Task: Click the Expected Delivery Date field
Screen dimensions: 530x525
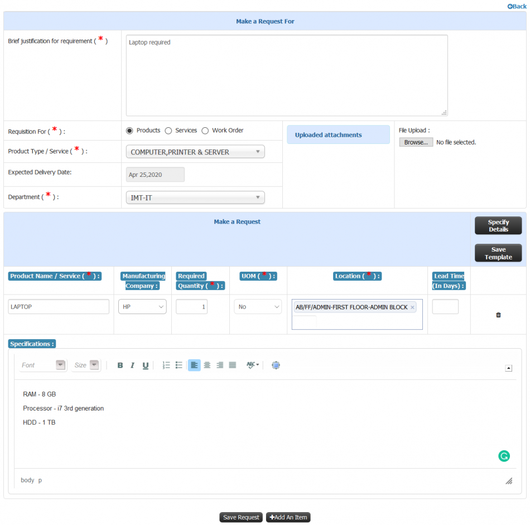Action: (x=155, y=175)
